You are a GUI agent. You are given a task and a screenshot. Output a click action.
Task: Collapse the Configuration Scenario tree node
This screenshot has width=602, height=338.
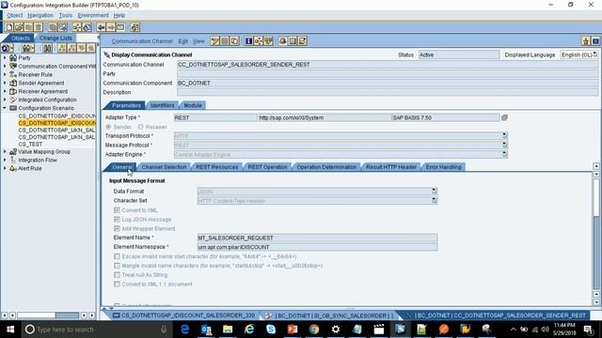5,108
